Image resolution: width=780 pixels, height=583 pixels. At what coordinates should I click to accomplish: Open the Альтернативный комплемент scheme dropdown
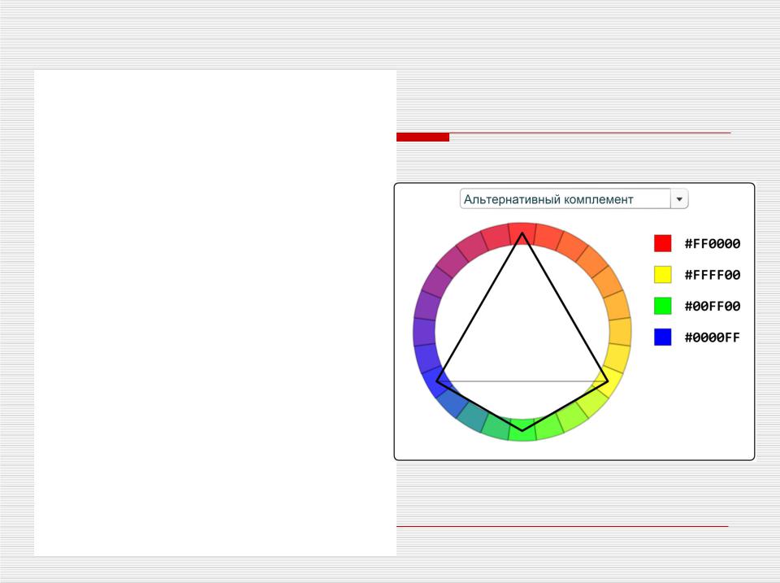(x=574, y=198)
